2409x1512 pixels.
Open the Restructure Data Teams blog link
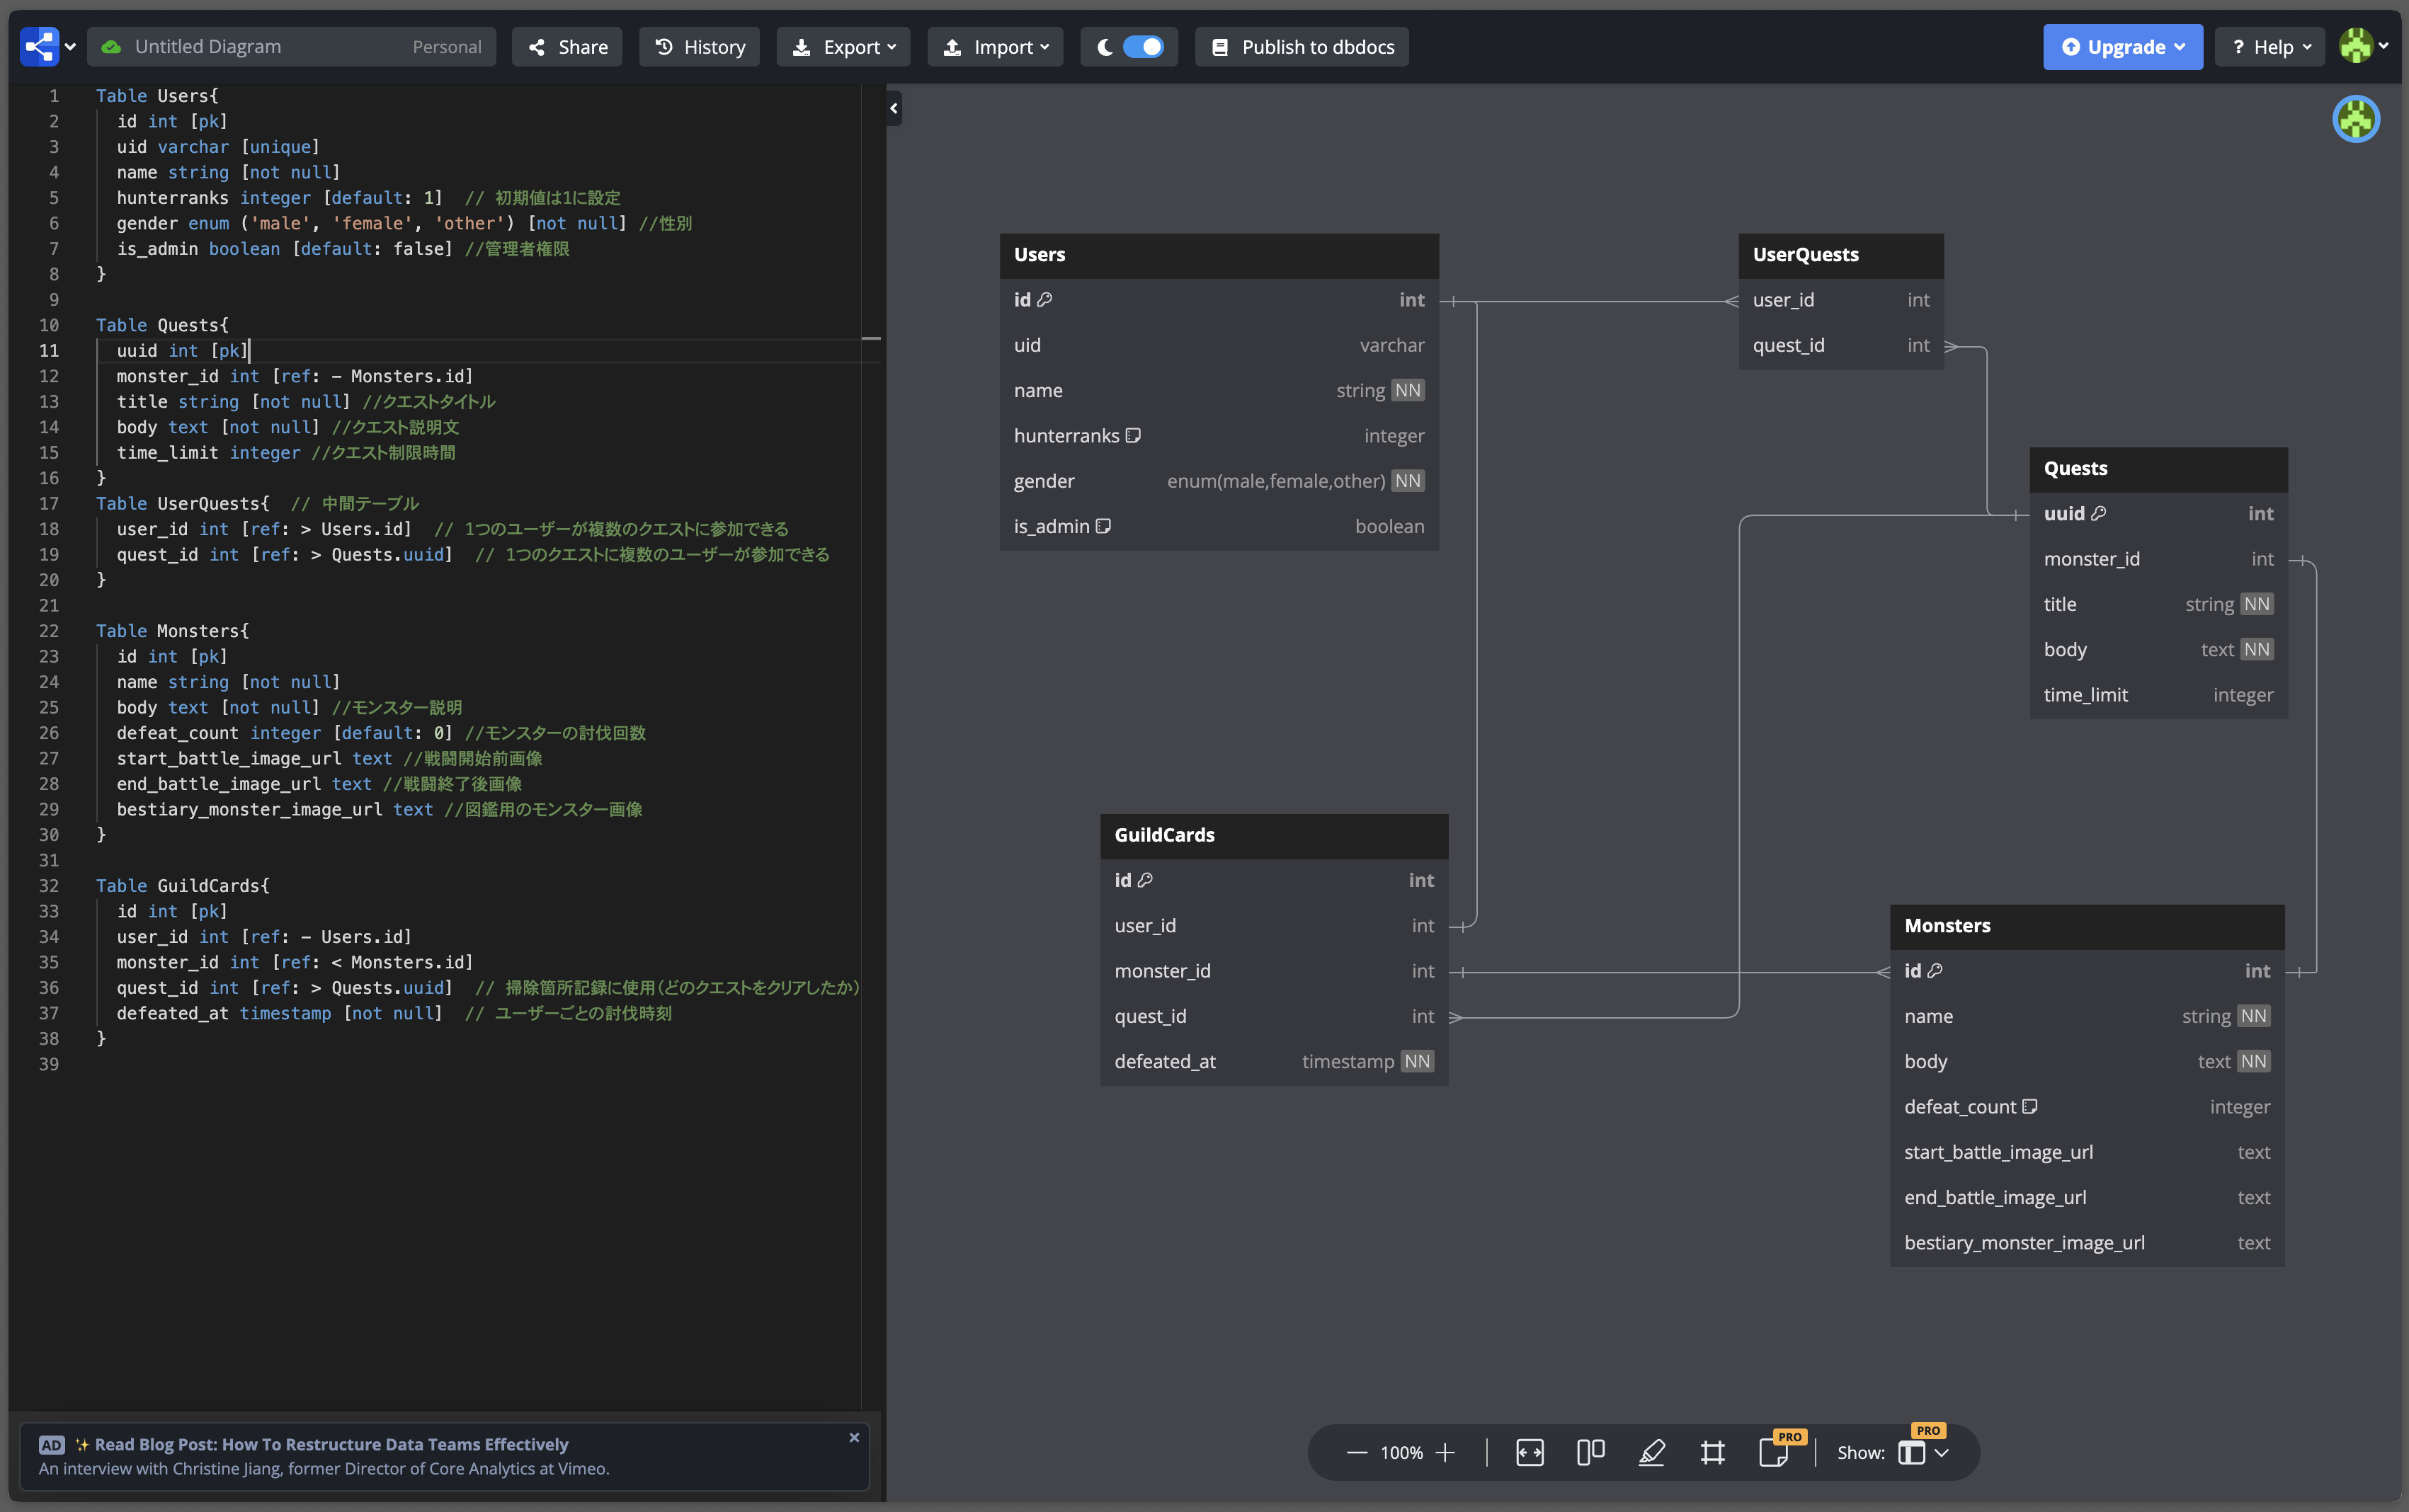pyautogui.click(x=331, y=1444)
